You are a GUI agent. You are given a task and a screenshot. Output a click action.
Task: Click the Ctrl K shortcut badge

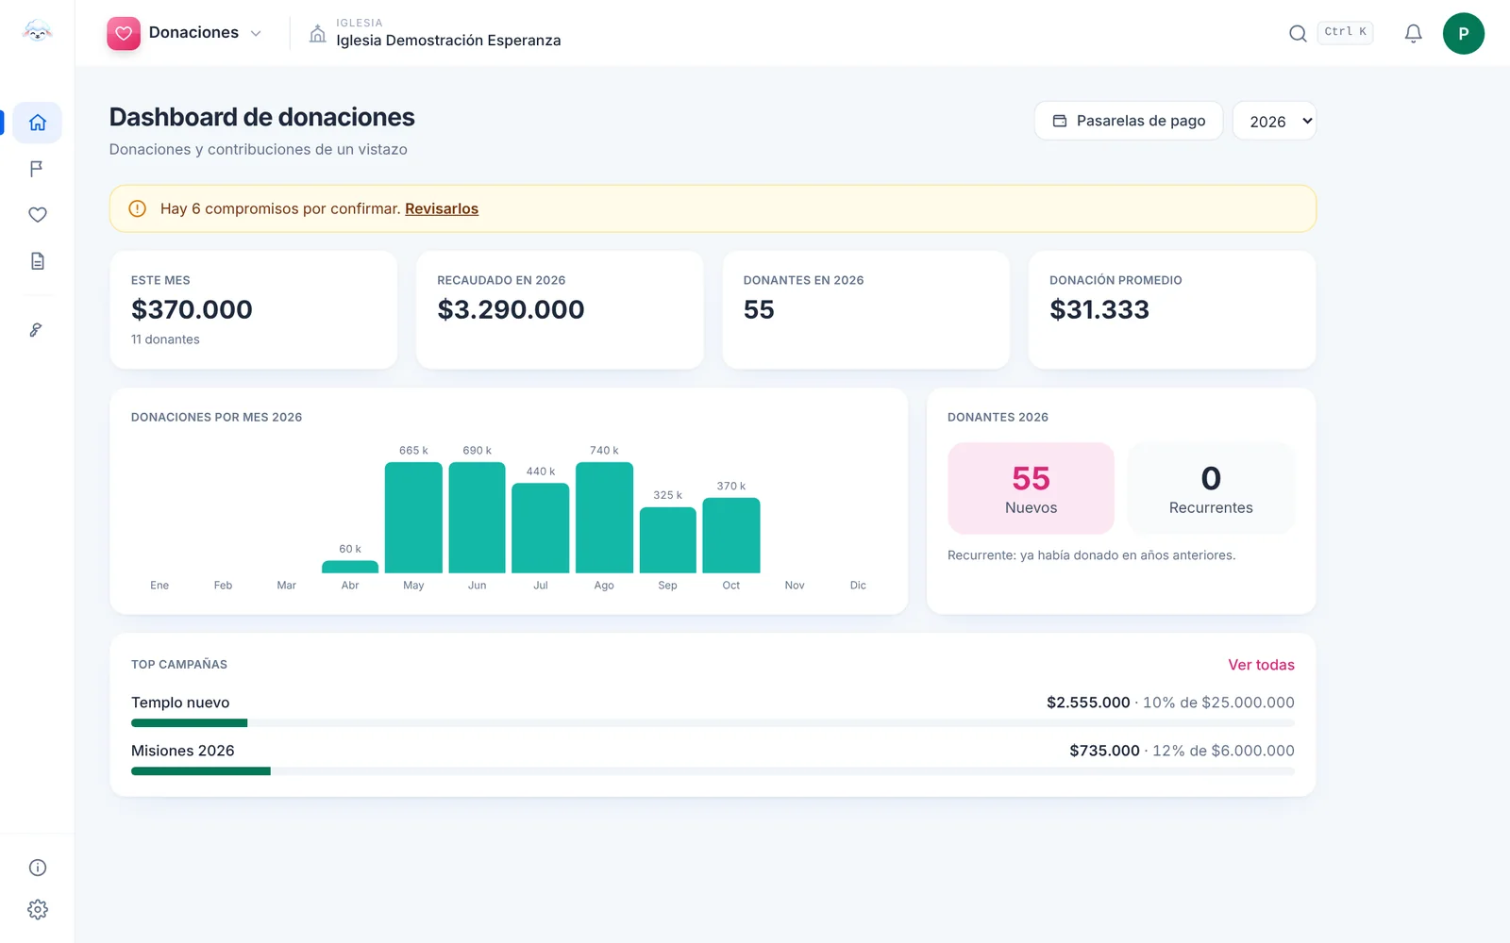click(x=1345, y=32)
